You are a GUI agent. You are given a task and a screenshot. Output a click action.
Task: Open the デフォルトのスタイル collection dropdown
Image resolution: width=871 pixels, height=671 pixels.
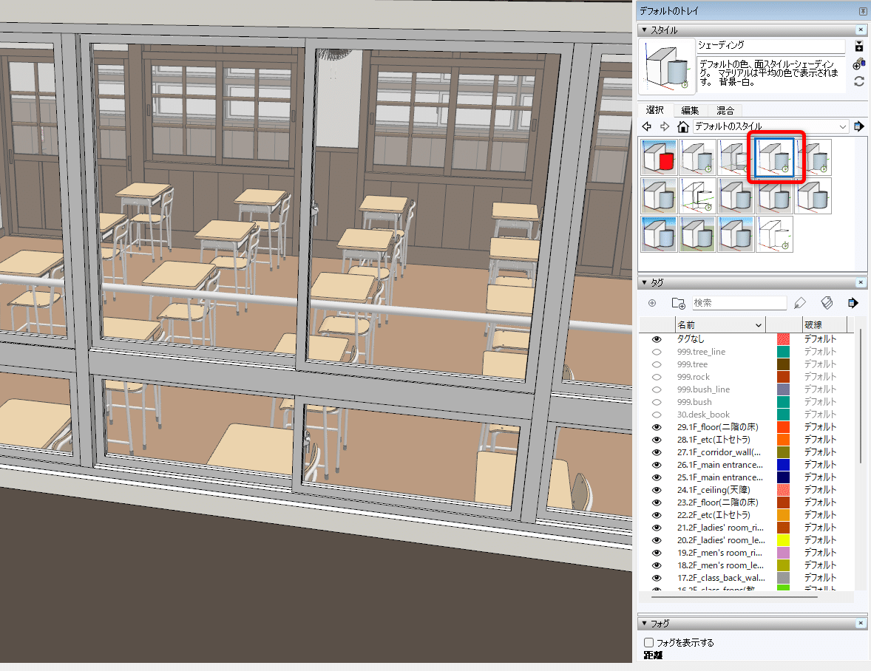coord(771,126)
